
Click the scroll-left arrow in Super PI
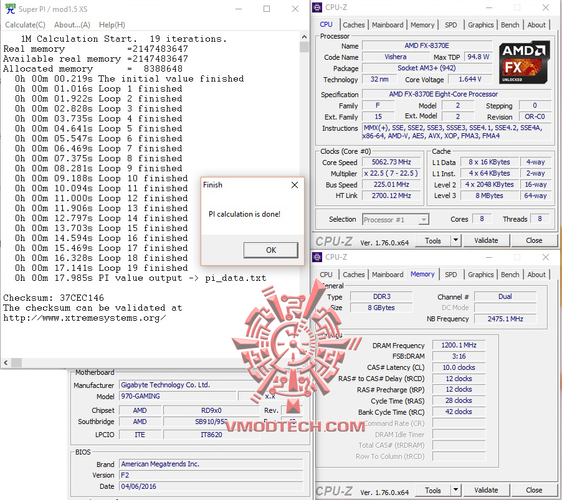[6, 362]
